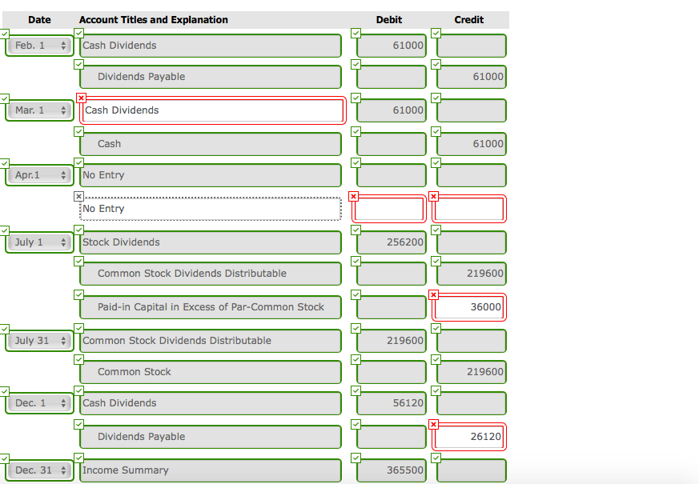Click the Account Titles and Explanation header
699x484 pixels.
click(154, 20)
